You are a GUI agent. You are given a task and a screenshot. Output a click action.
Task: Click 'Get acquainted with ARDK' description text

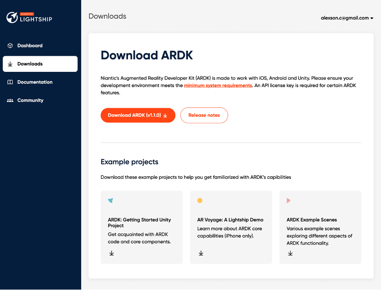(x=139, y=238)
